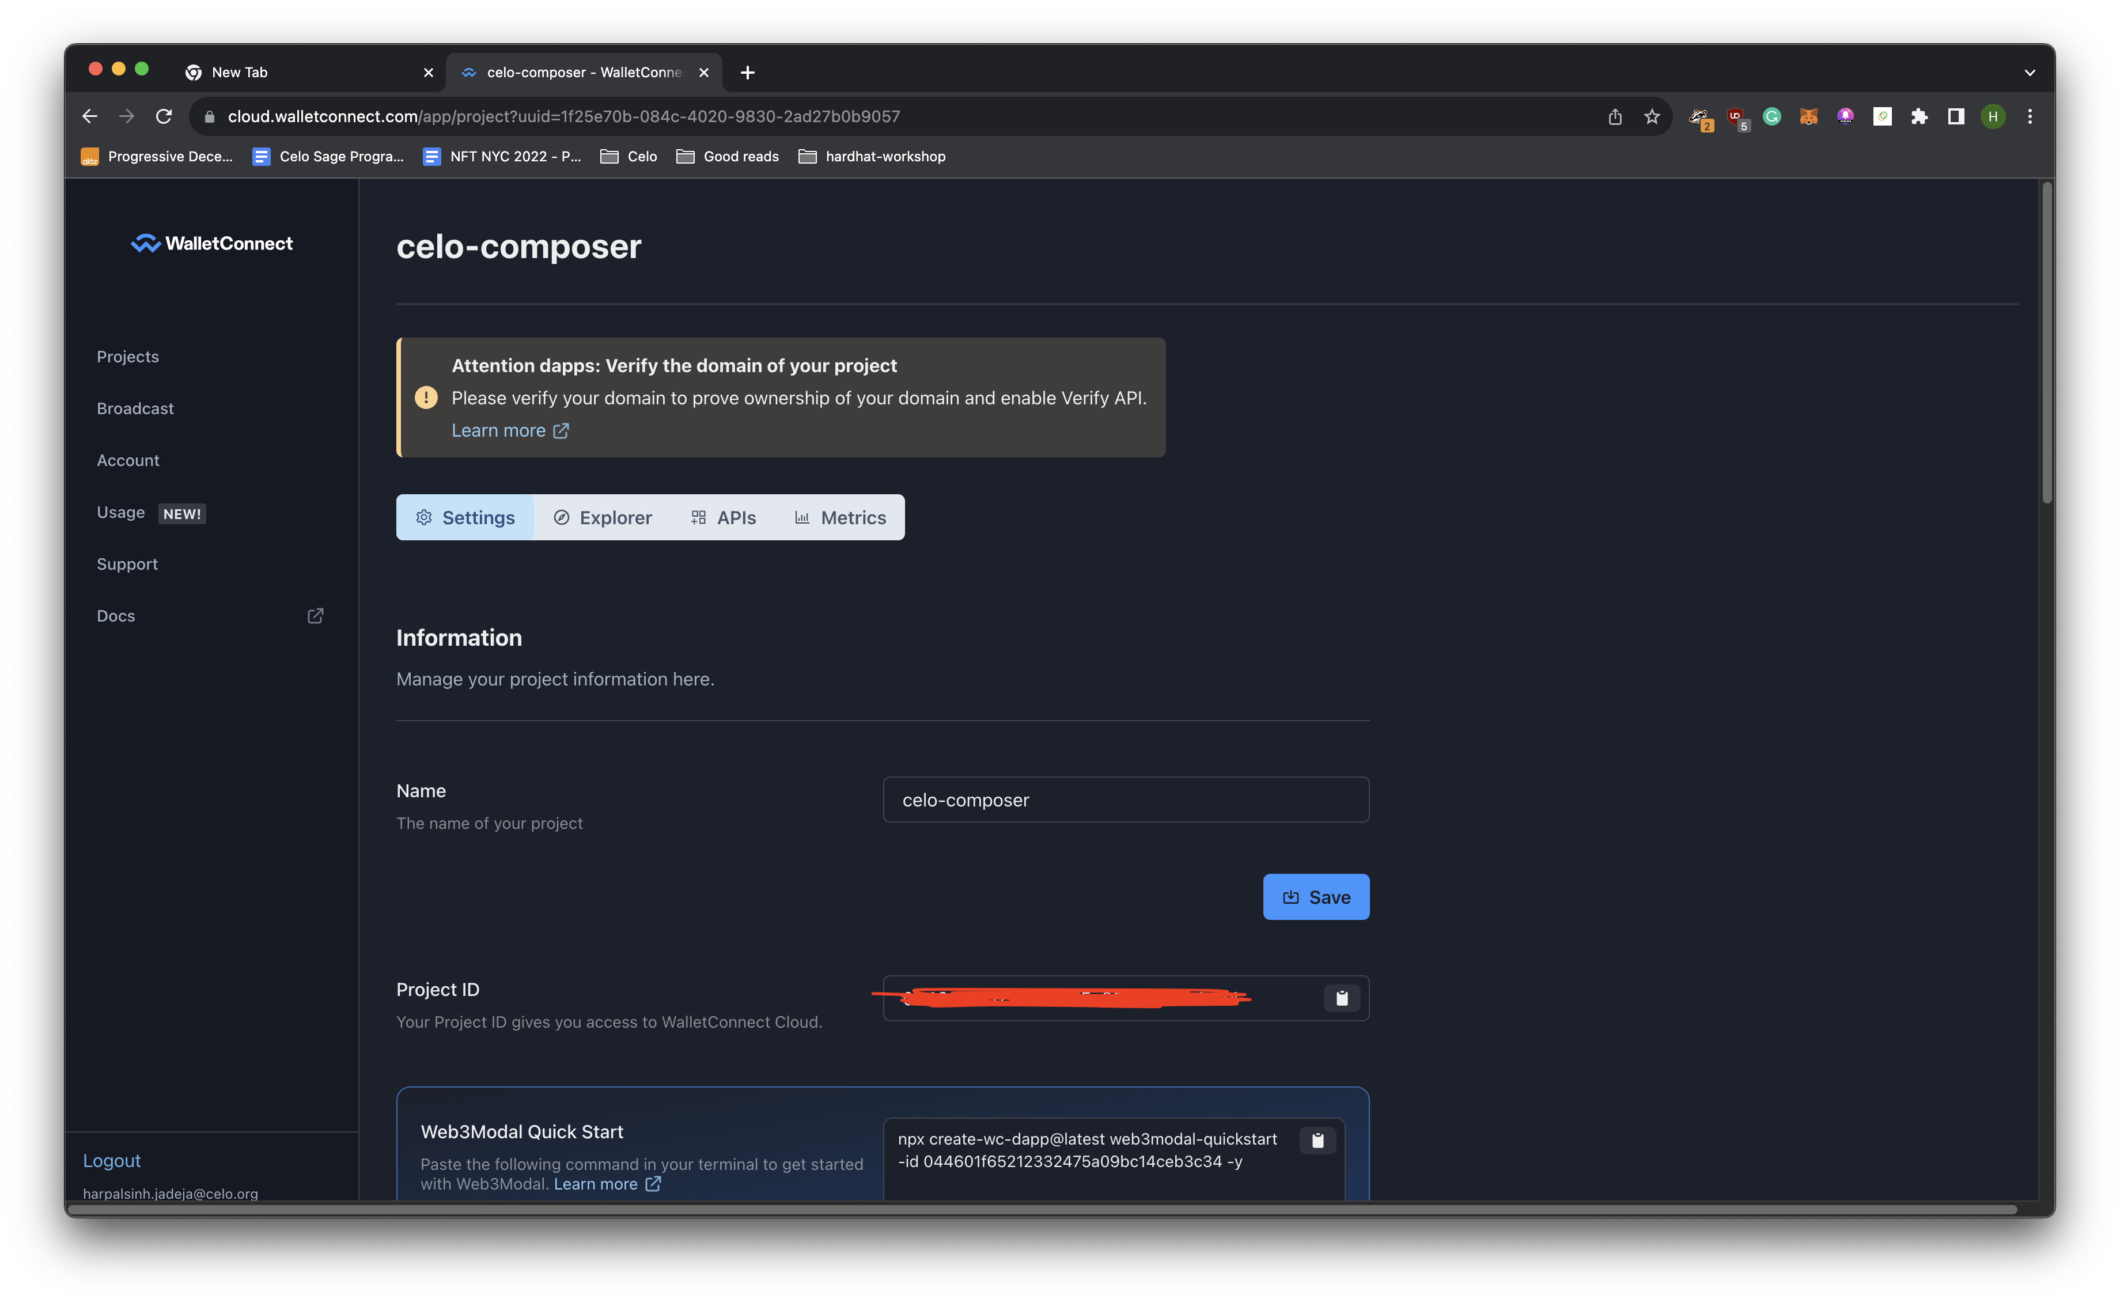Open the browser Extensions puzzle icon
Viewport: 2120px width, 1303px height.
click(1919, 116)
